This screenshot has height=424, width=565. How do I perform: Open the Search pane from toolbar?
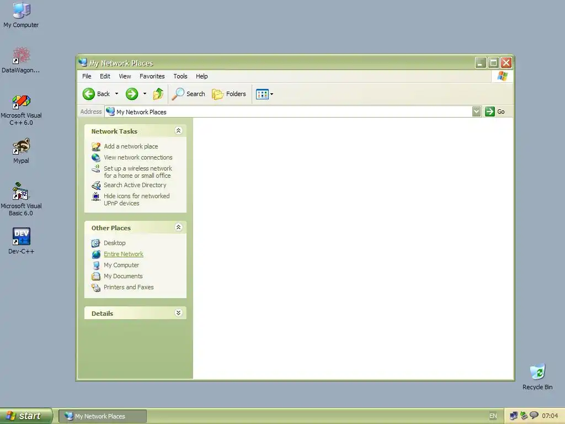pos(188,94)
